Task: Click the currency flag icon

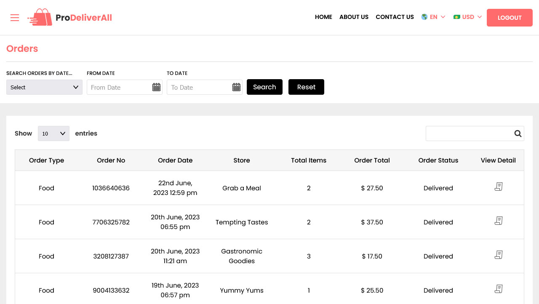Action: 456,17
